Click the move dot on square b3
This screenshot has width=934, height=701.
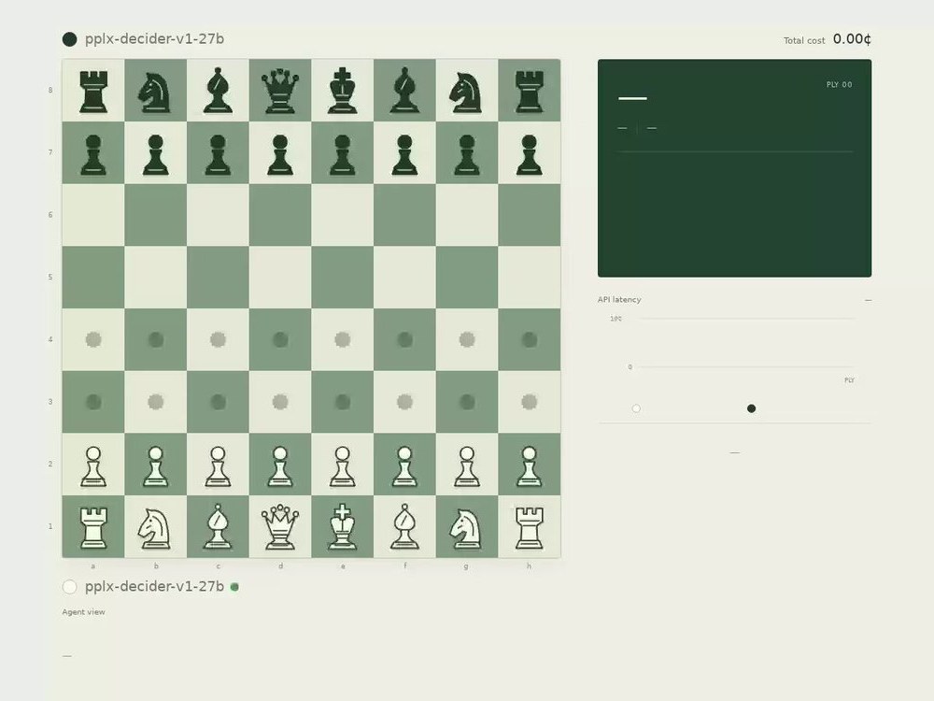click(x=155, y=402)
